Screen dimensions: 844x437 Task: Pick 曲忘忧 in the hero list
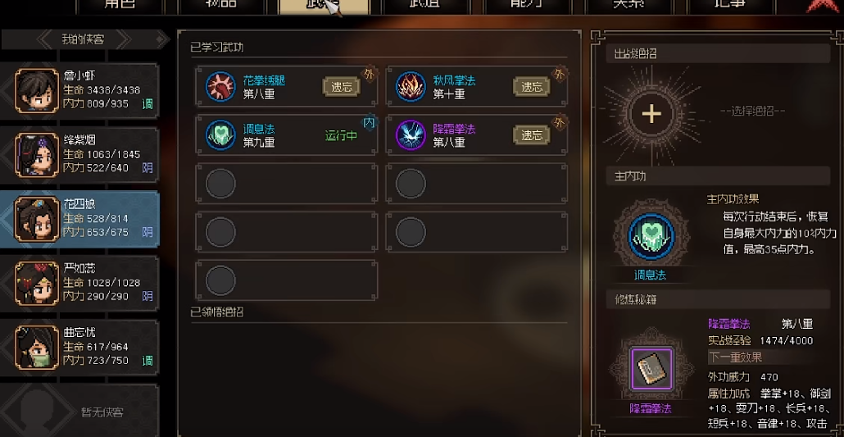click(x=79, y=347)
